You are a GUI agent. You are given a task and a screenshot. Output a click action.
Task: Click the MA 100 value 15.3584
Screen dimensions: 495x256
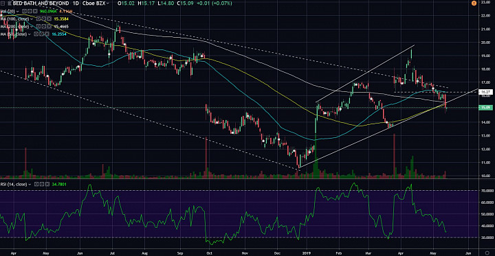click(61, 19)
